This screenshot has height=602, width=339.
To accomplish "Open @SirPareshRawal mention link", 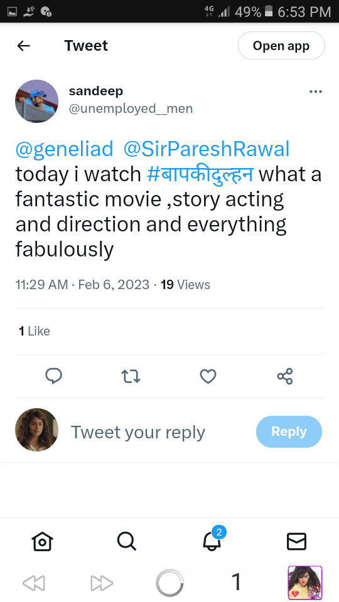I will tap(207, 149).
